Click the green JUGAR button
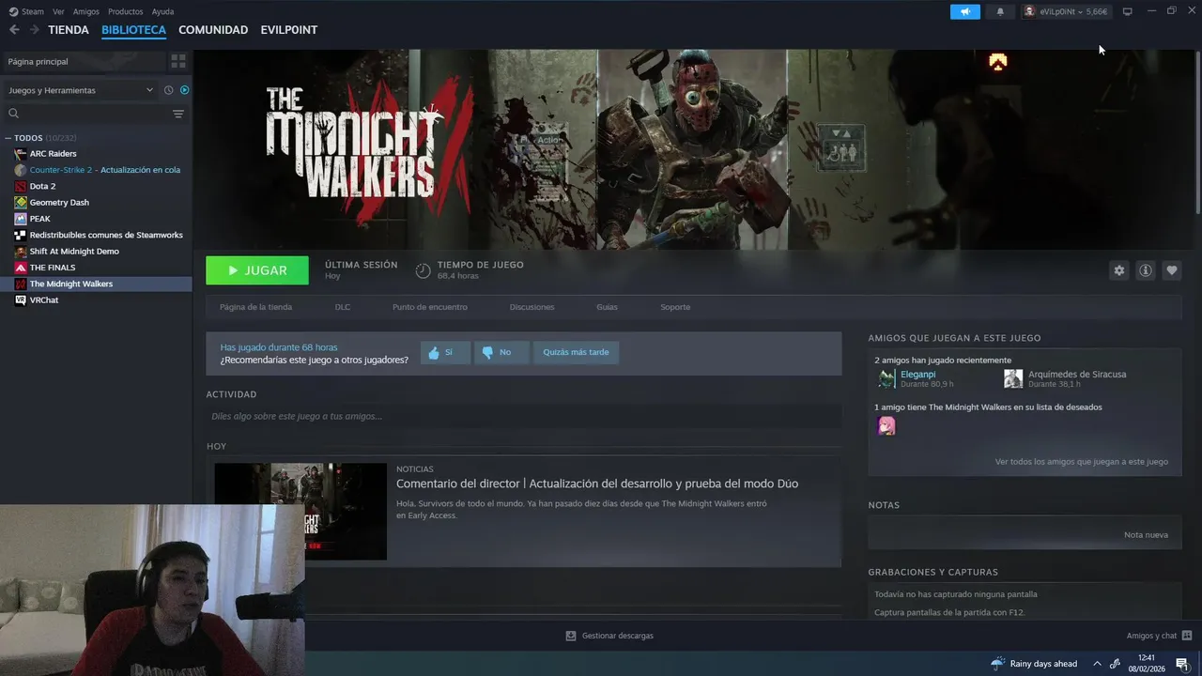1202x676 pixels. click(x=257, y=270)
